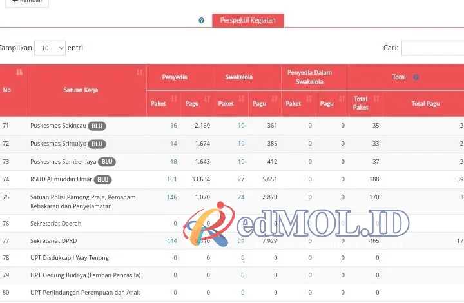Image resolution: width=464 pixels, height=303 pixels.
Task: Click Penyedia paket link 16 for Puskesmas Sekincau
Action: 173,126
